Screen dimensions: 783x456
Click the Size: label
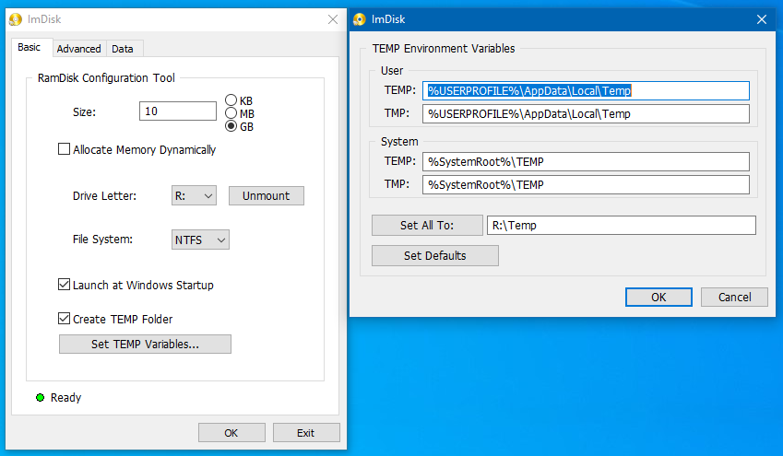point(84,112)
